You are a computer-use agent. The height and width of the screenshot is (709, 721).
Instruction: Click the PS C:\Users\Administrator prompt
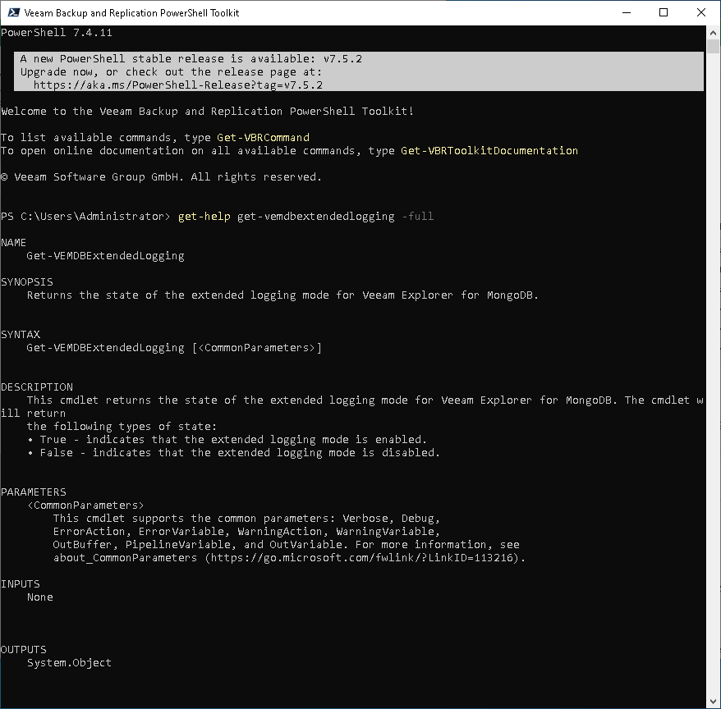coord(85,217)
